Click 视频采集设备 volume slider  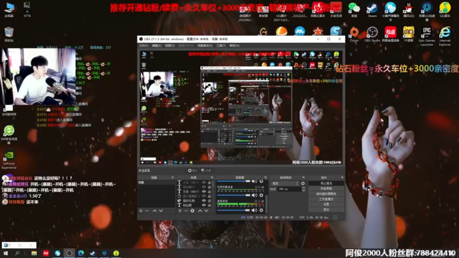pyautogui.click(x=234, y=195)
